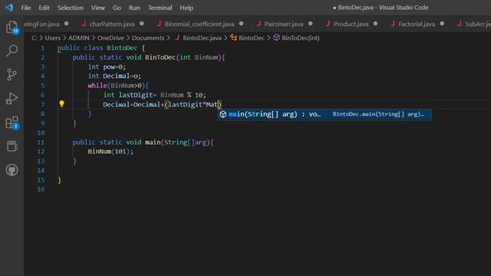Select the C: drive breadcrumb
Image resolution: width=491 pixels, height=276 pixels.
point(34,38)
